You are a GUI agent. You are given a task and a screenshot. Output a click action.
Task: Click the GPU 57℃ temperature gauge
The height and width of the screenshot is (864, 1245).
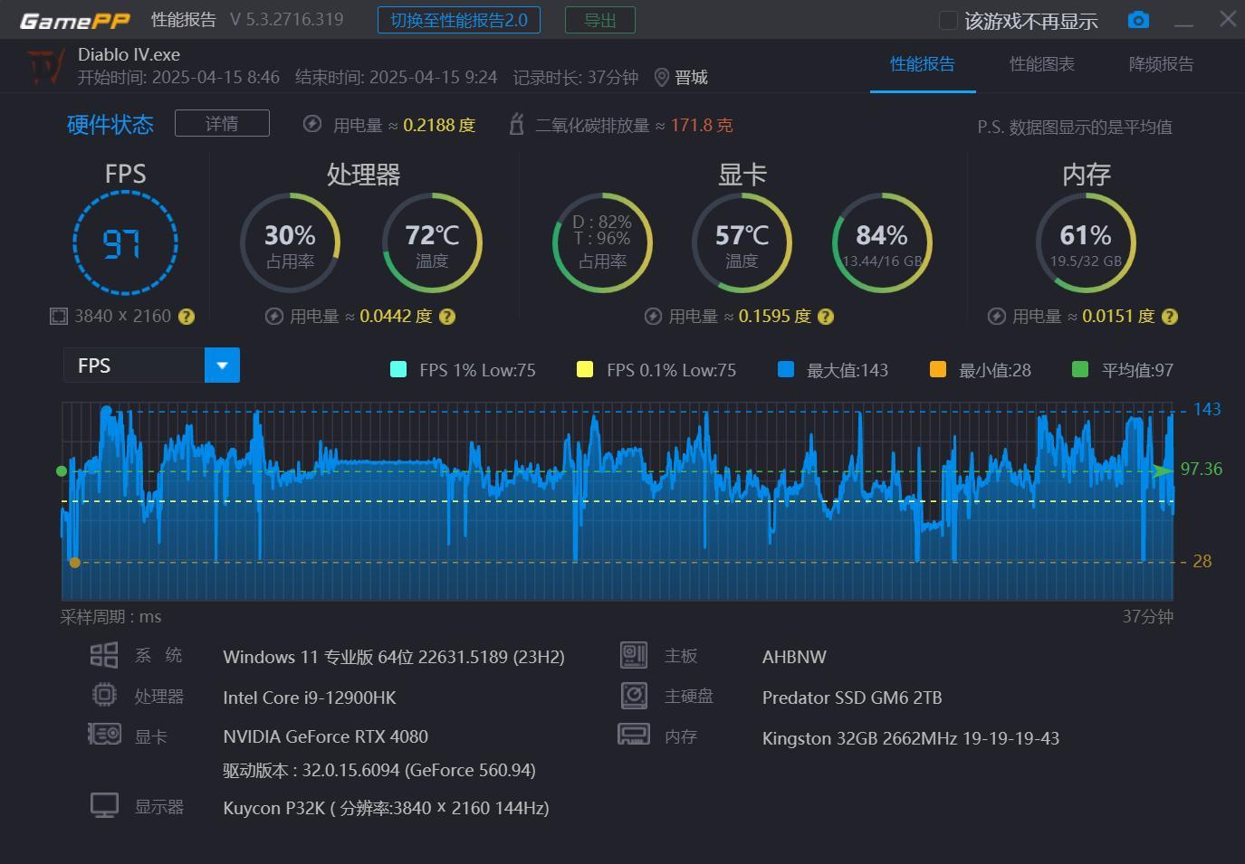(742, 242)
